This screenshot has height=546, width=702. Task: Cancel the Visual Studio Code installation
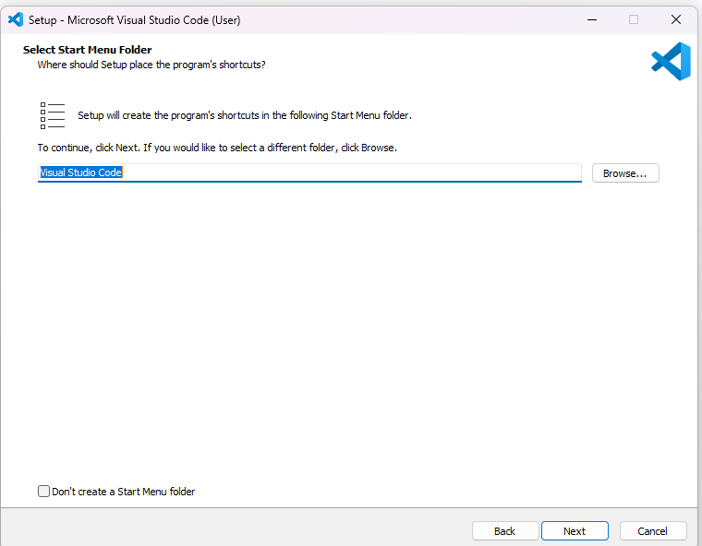point(653,531)
